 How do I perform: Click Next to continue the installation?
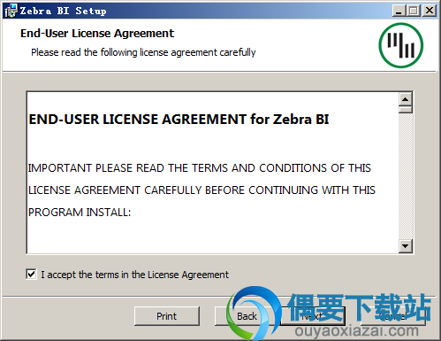click(313, 316)
